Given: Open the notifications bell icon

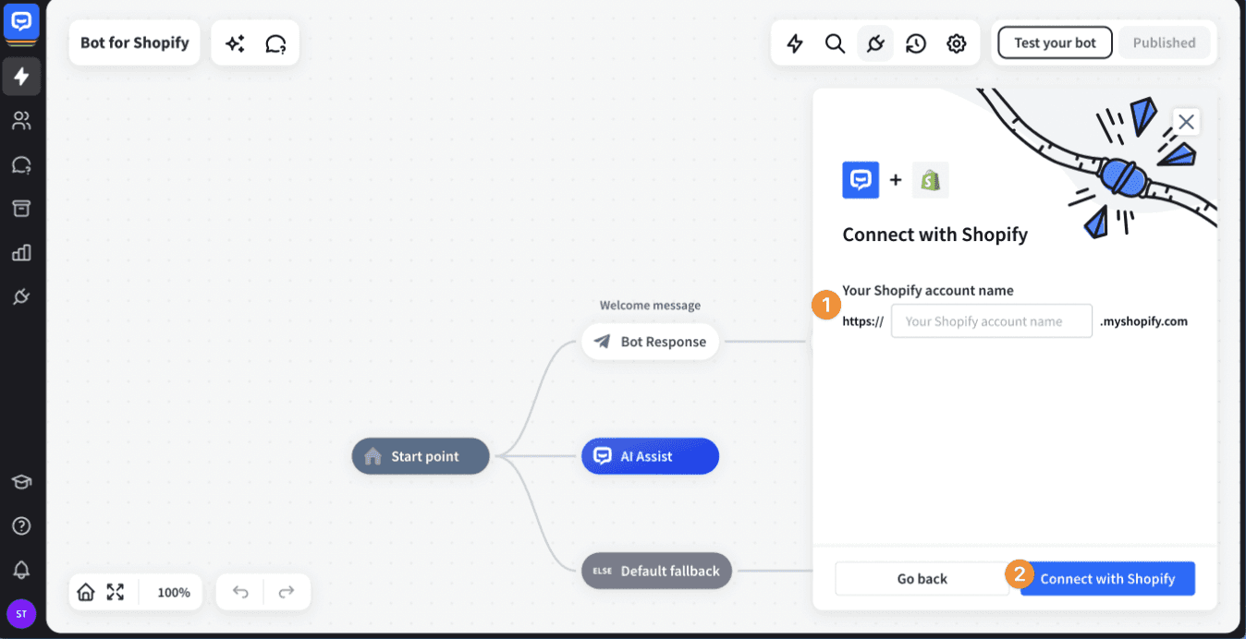Looking at the screenshot, I should [21, 570].
